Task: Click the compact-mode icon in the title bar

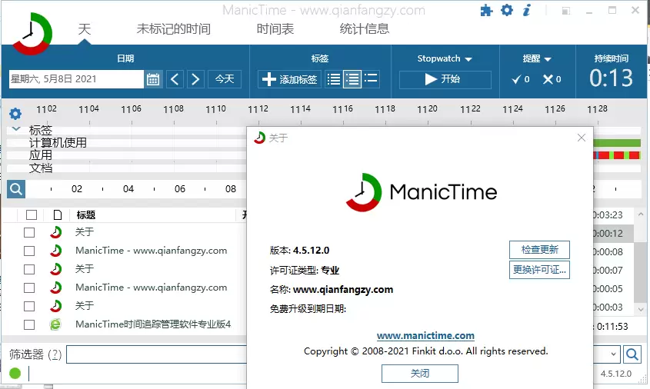Action: pyautogui.click(x=566, y=11)
